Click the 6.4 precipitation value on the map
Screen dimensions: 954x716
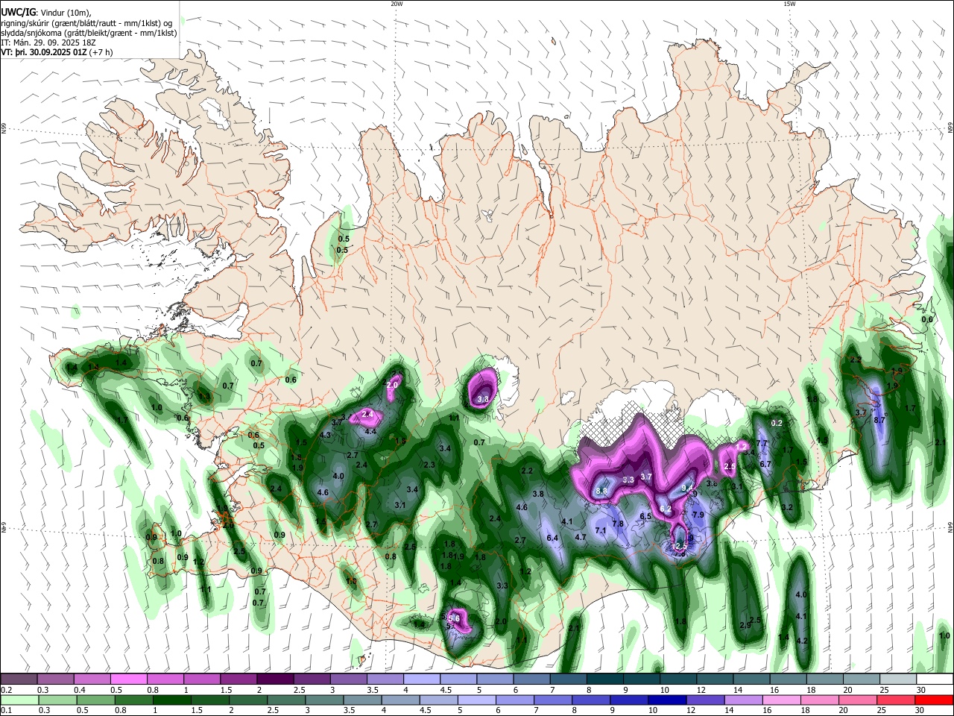(552, 538)
